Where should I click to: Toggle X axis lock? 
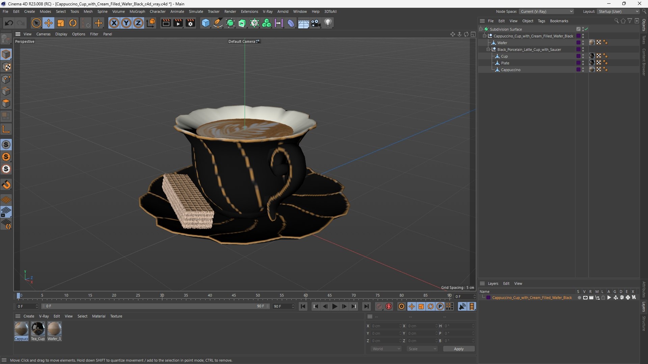114,23
